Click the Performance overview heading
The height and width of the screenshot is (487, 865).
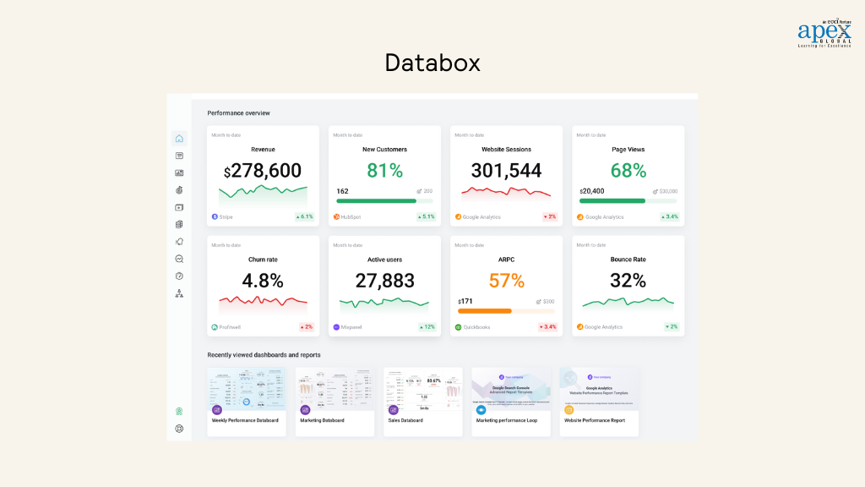(x=239, y=113)
